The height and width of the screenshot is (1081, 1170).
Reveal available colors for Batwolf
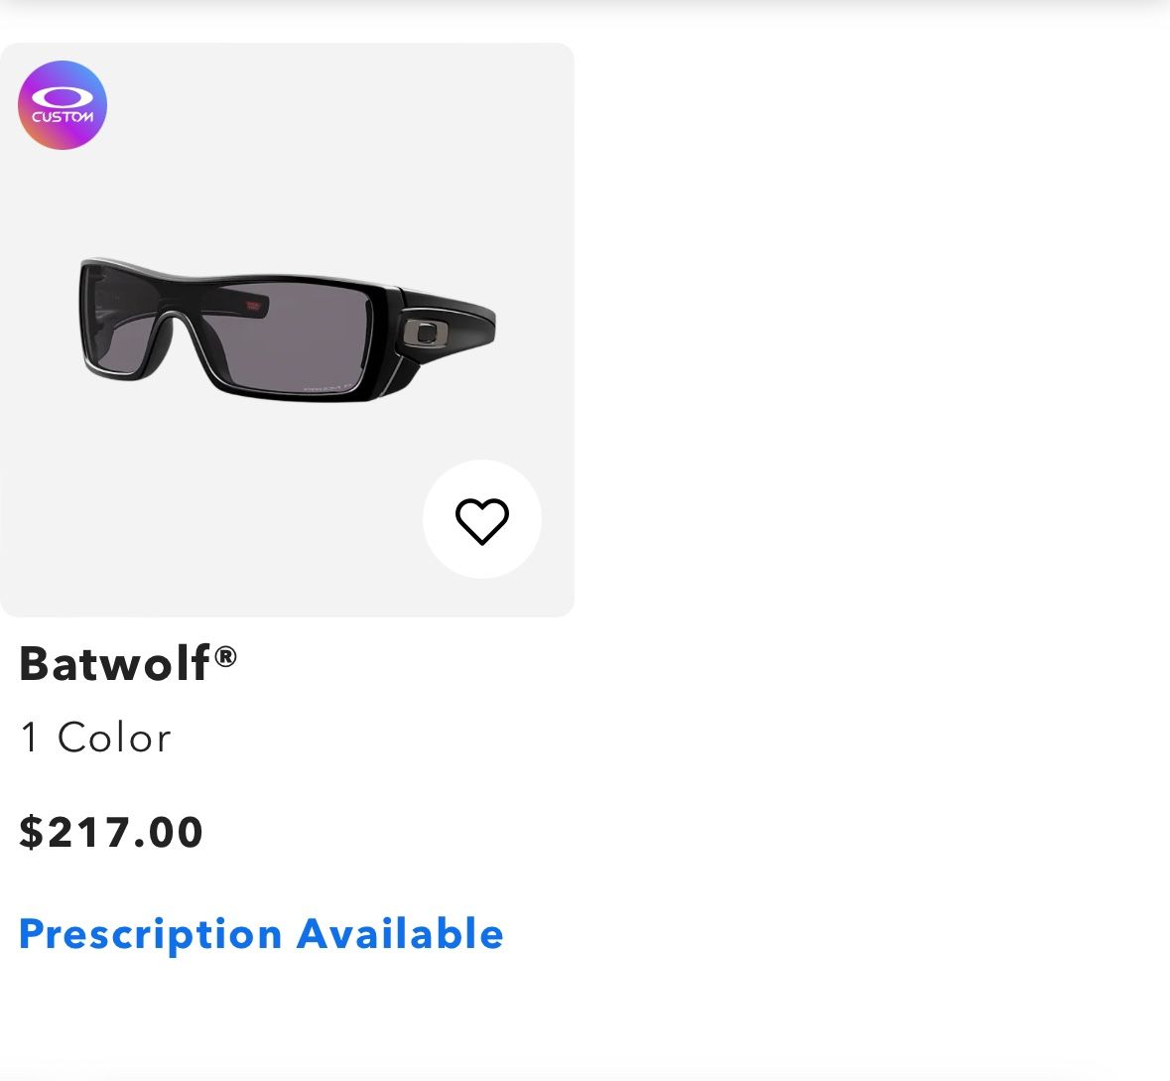click(x=96, y=737)
